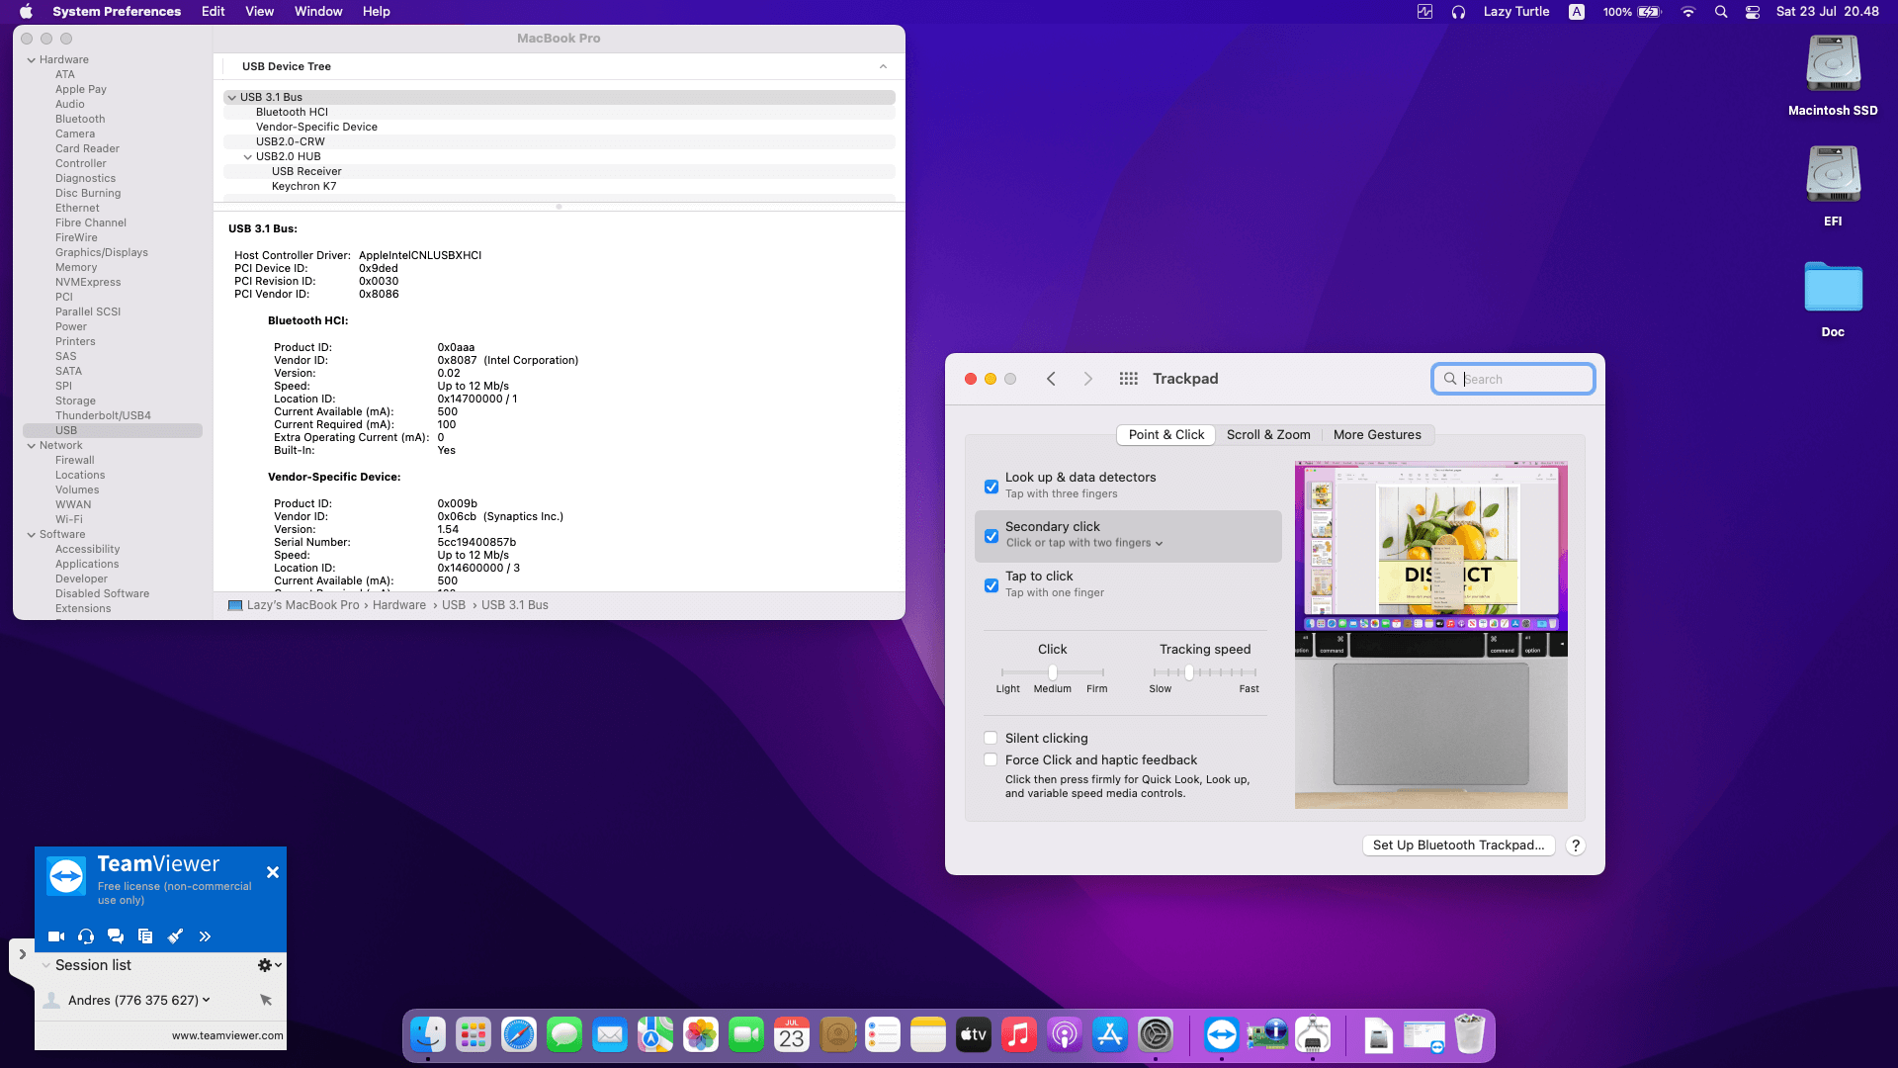Open App Store from the Dock

(1110, 1035)
